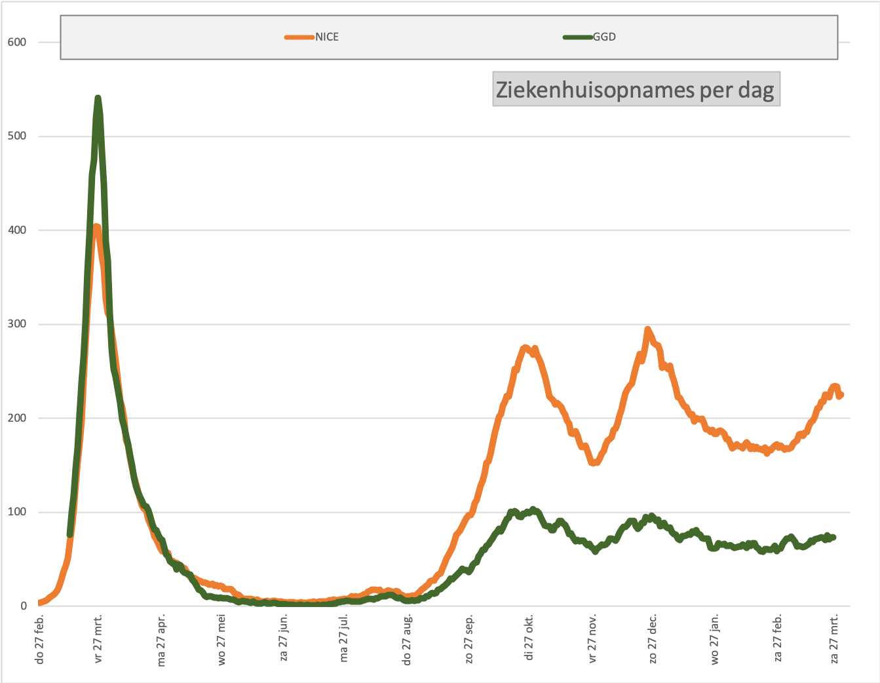Click the green GGD legend color marker

click(x=578, y=37)
